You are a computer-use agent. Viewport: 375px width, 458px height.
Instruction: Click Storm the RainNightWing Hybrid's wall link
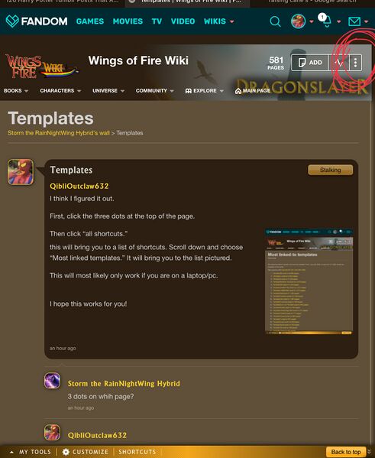click(59, 133)
